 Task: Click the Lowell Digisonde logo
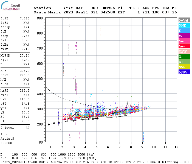[10, 6]
